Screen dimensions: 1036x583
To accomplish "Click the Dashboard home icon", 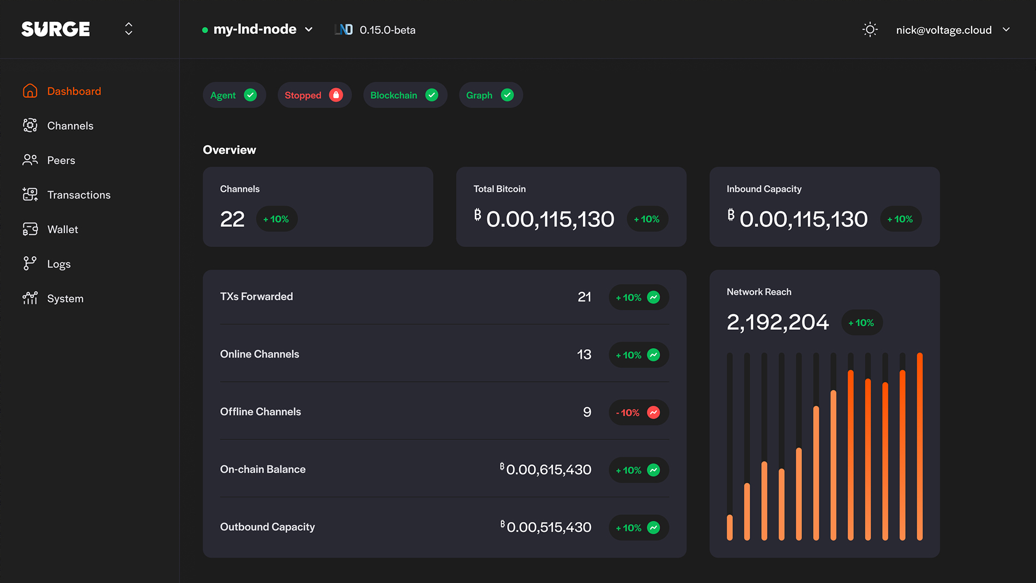I will coord(30,91).
